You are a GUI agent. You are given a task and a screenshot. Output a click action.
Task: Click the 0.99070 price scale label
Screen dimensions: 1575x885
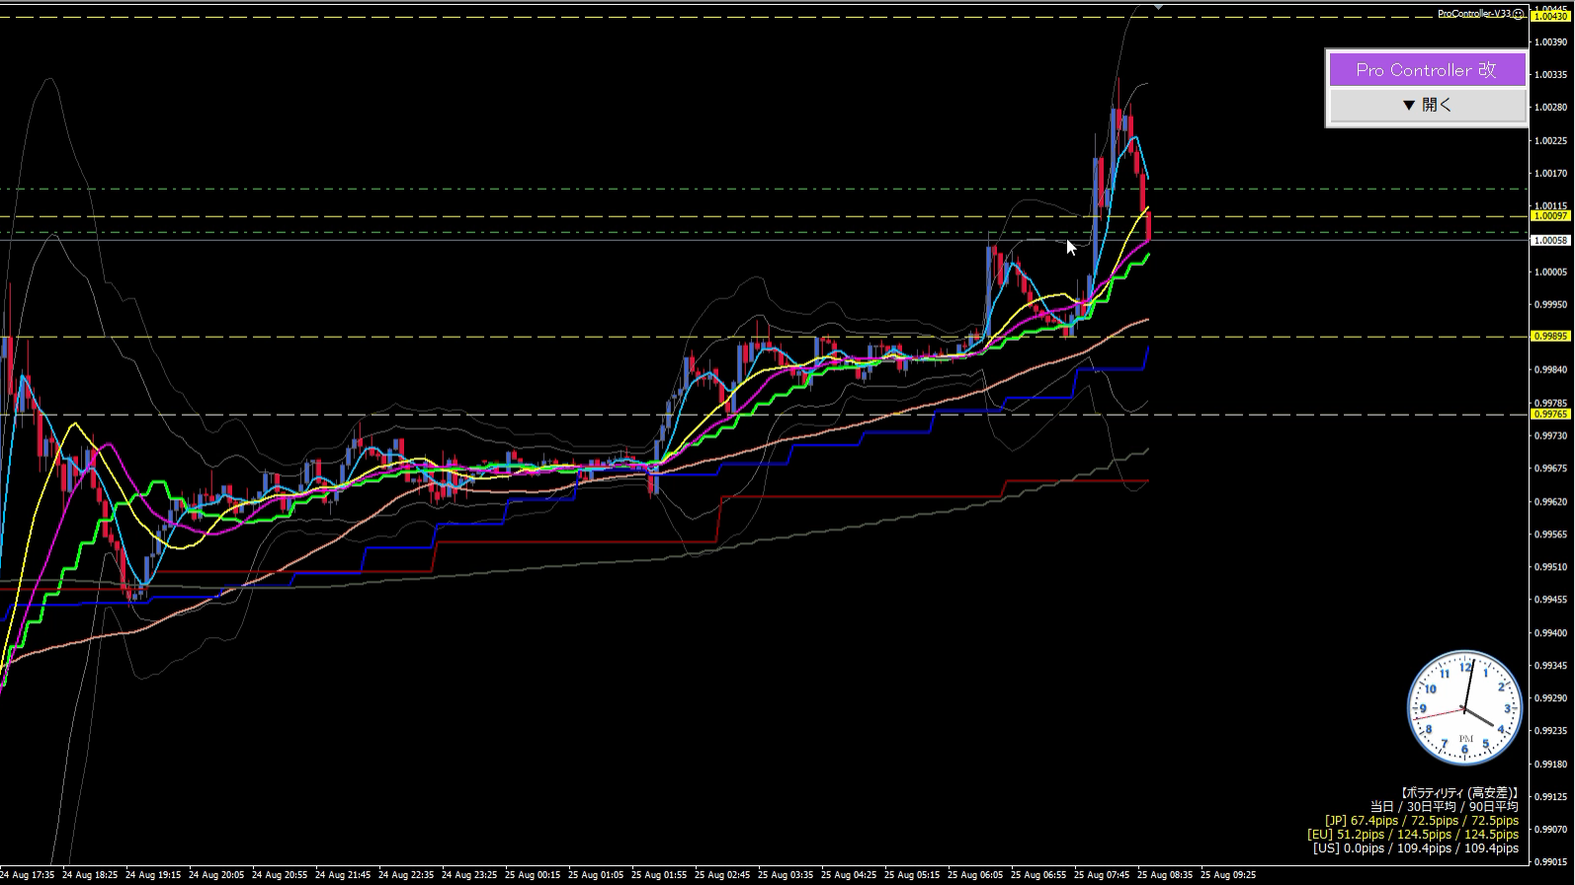click(1550, 830)
